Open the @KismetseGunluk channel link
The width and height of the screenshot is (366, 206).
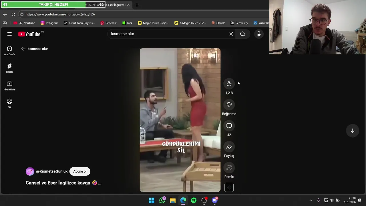coord(52,171)
